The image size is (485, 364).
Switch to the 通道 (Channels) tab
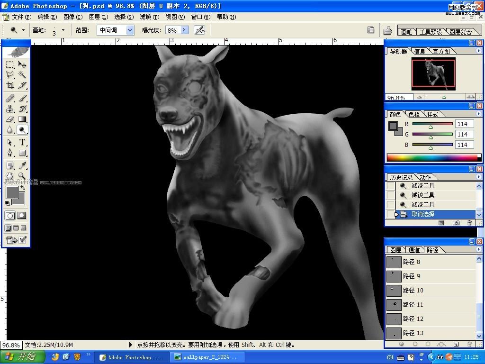(x=414, y=250)
